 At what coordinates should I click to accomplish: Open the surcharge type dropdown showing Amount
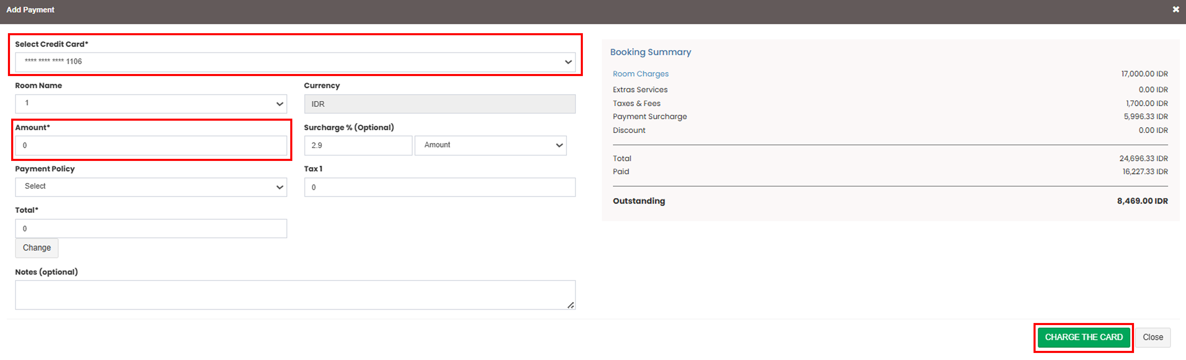pos(490,145)
